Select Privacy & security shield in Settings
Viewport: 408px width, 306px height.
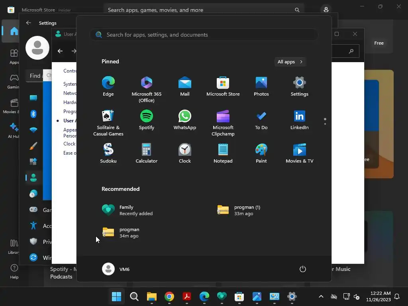33,241
